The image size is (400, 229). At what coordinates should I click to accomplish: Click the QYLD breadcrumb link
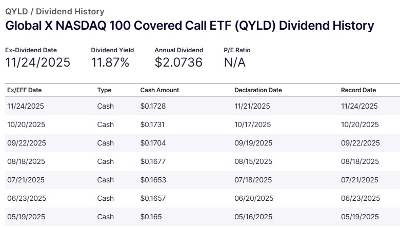point(15,11)
